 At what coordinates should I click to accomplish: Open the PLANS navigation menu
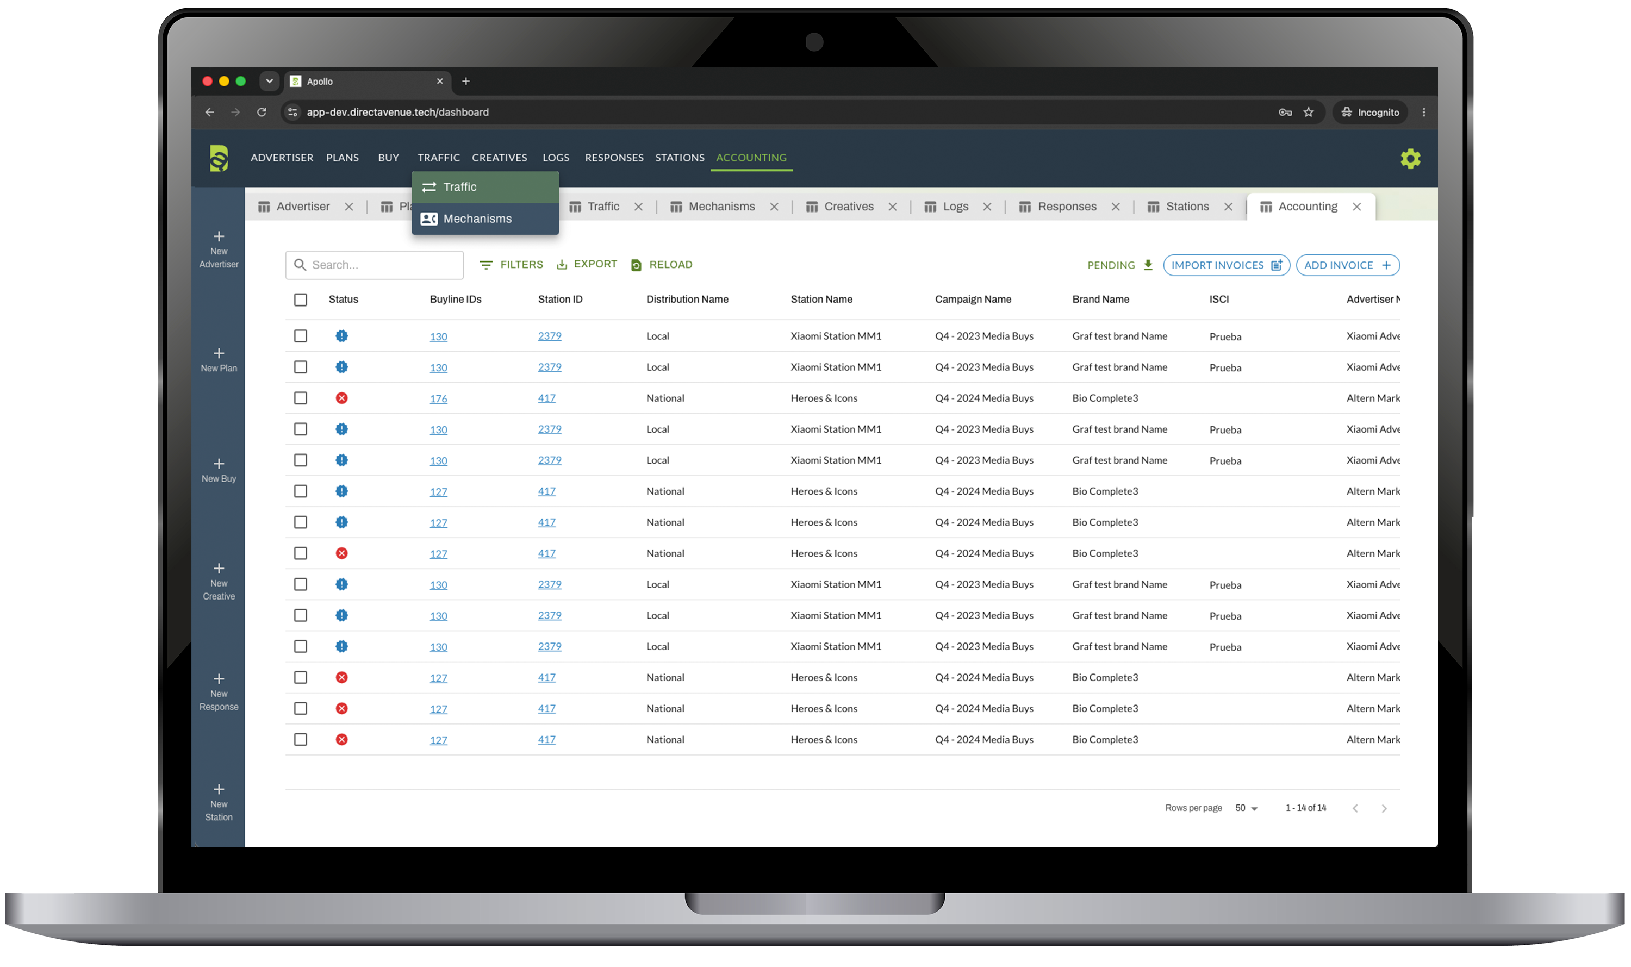tap(342, 158)
